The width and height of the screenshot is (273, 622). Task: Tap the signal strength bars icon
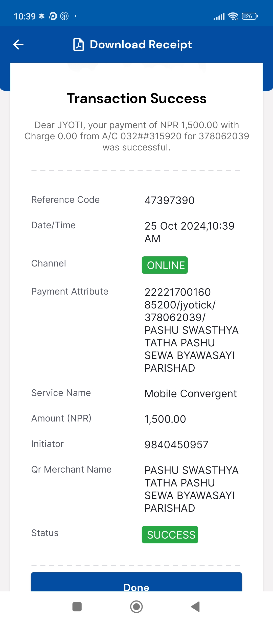click(219, 17)
